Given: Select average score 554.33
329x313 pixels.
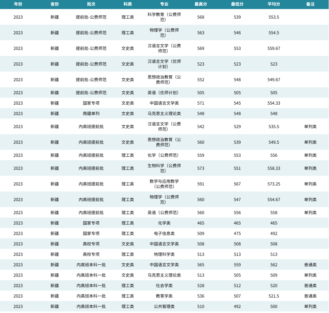Looking at the screenshot, I should point(274,103).
